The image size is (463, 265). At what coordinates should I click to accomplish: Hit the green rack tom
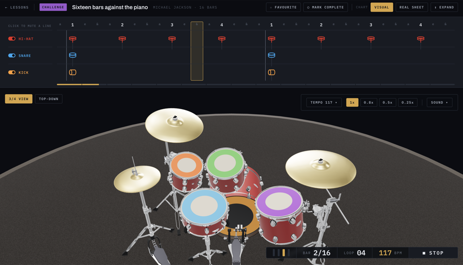[x=225, y=163]
